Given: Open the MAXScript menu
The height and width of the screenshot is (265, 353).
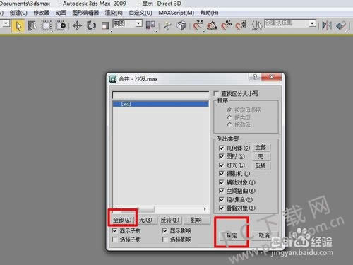Looking at the screenshot, I should 176,13.
